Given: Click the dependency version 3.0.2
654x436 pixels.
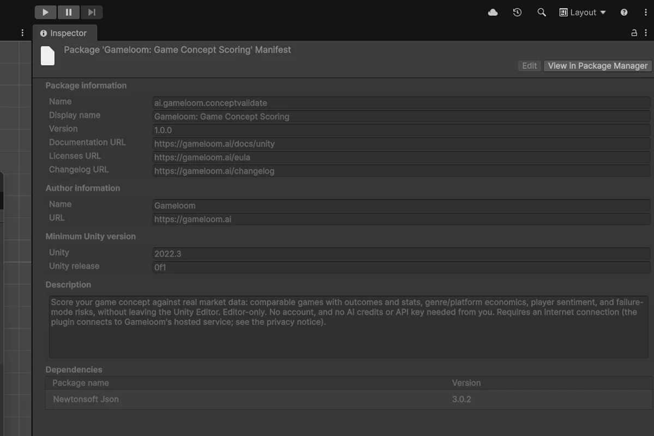Looking at the screenshot, I should (462, 399).
